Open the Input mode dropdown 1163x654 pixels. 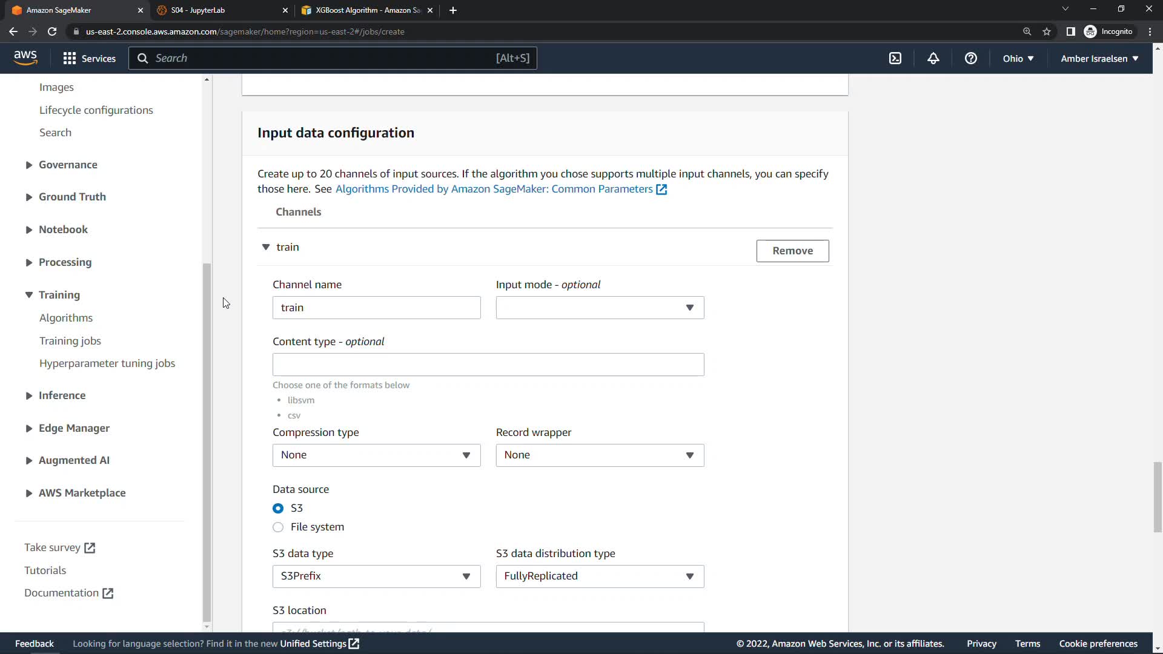click(600, 308)
